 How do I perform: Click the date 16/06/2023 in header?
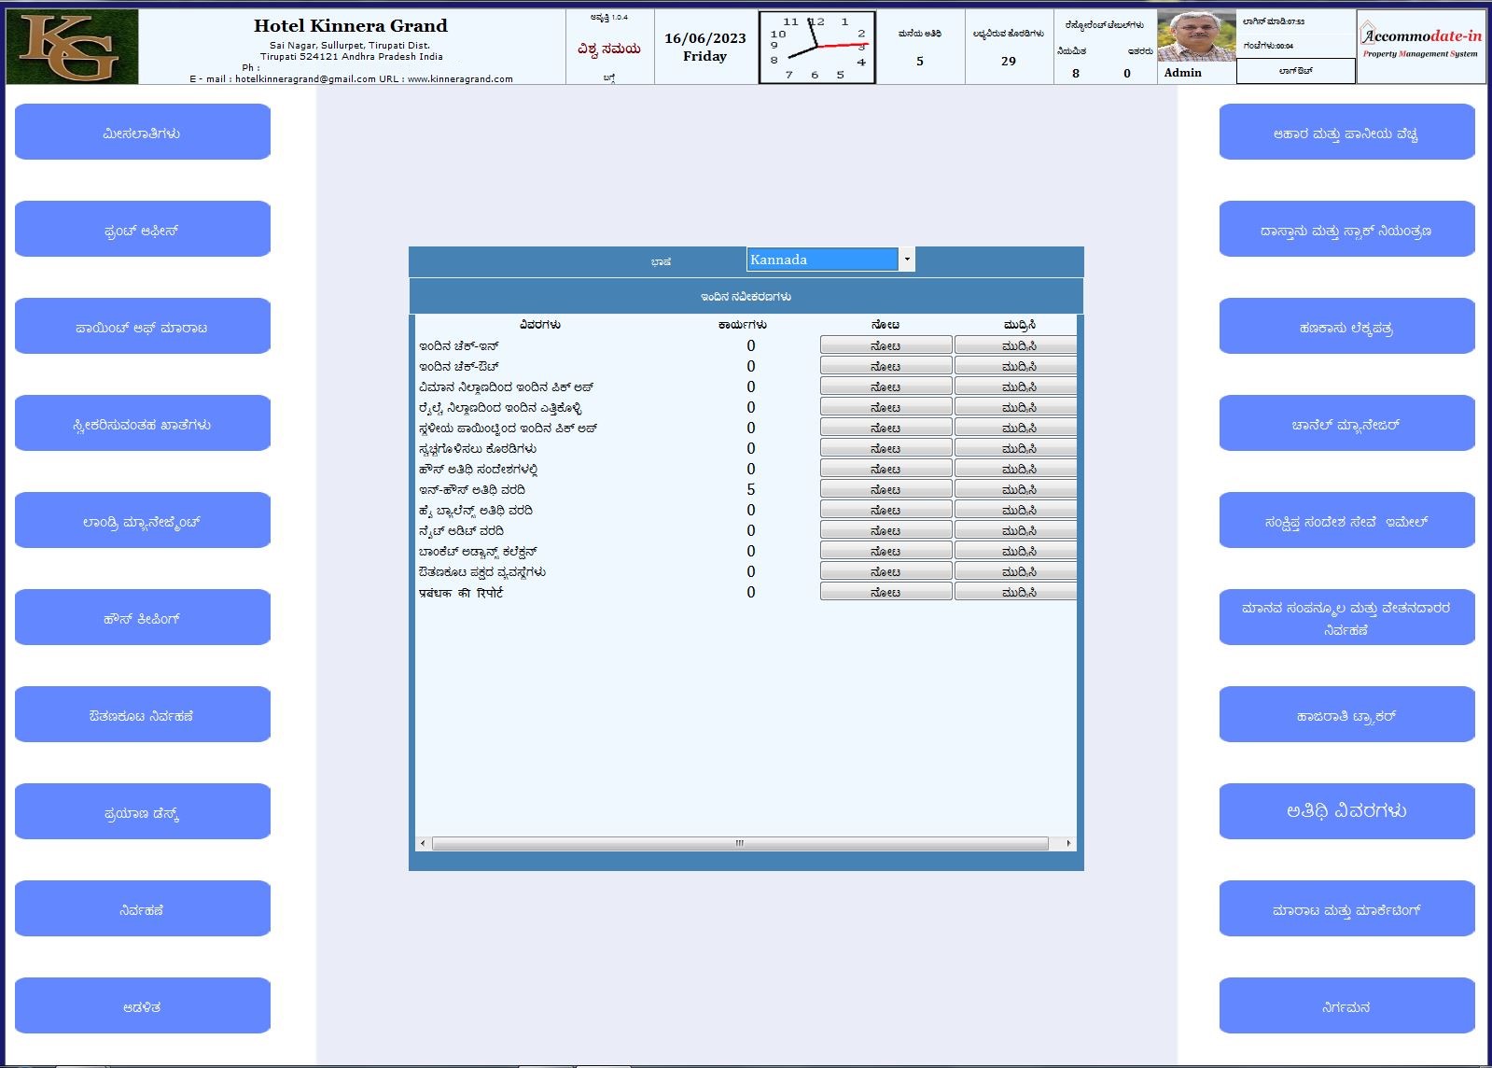[x=705, y=38]
